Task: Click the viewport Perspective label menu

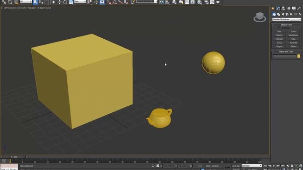Action: point(11,8)
